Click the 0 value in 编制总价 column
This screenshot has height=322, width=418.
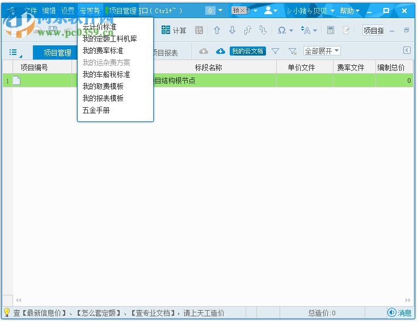click(x=409, y=80)
